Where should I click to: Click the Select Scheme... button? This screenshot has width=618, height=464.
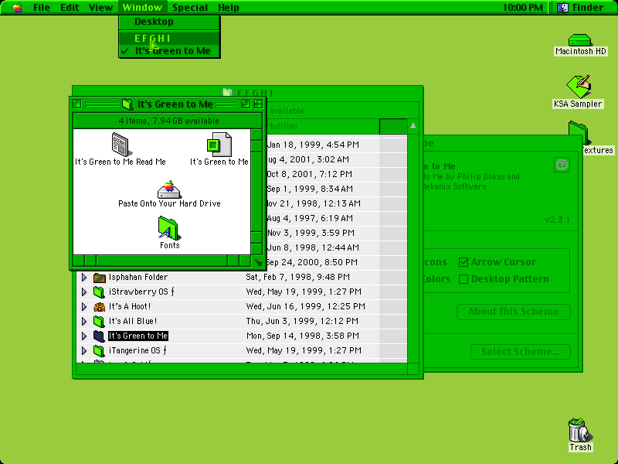[x=520, y=352]
